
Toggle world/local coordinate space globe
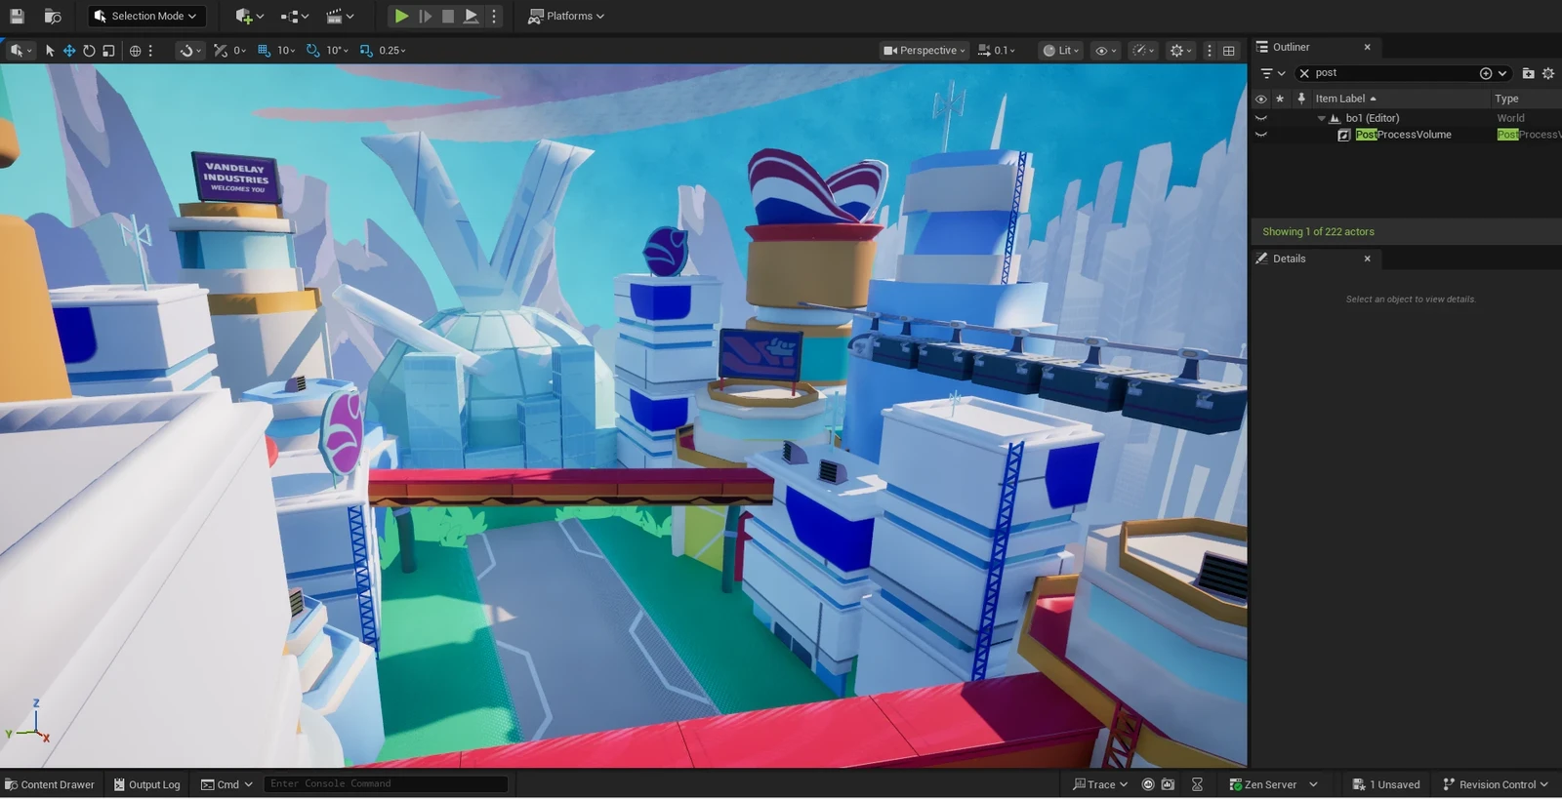(135, 50)
